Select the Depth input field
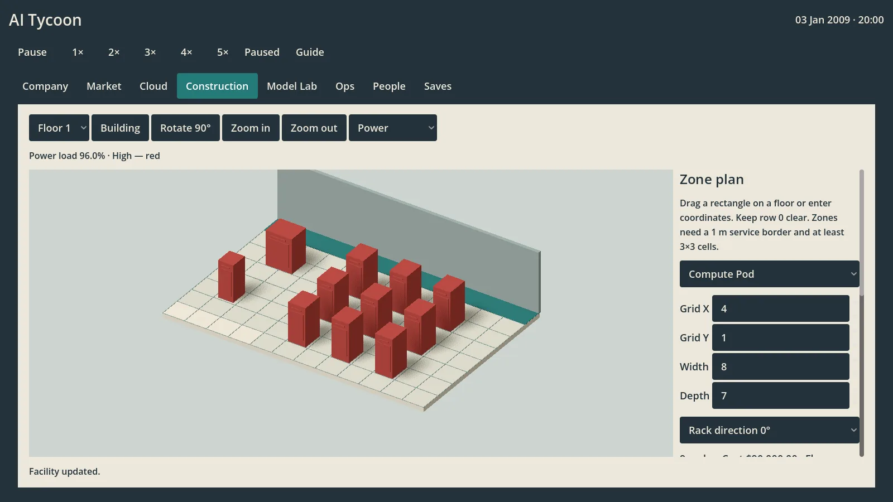The image size is (893, 502). point(781,395)
